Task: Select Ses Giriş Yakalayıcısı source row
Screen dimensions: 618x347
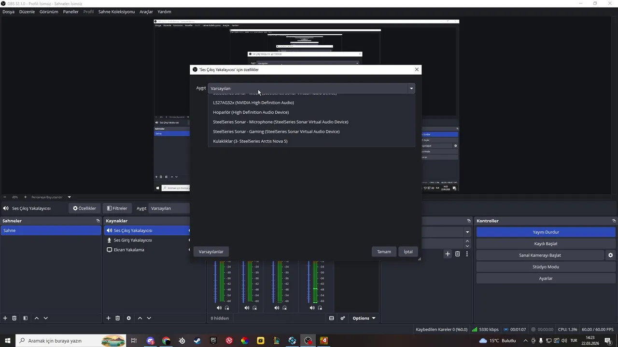Action: [x=148, y=240]
